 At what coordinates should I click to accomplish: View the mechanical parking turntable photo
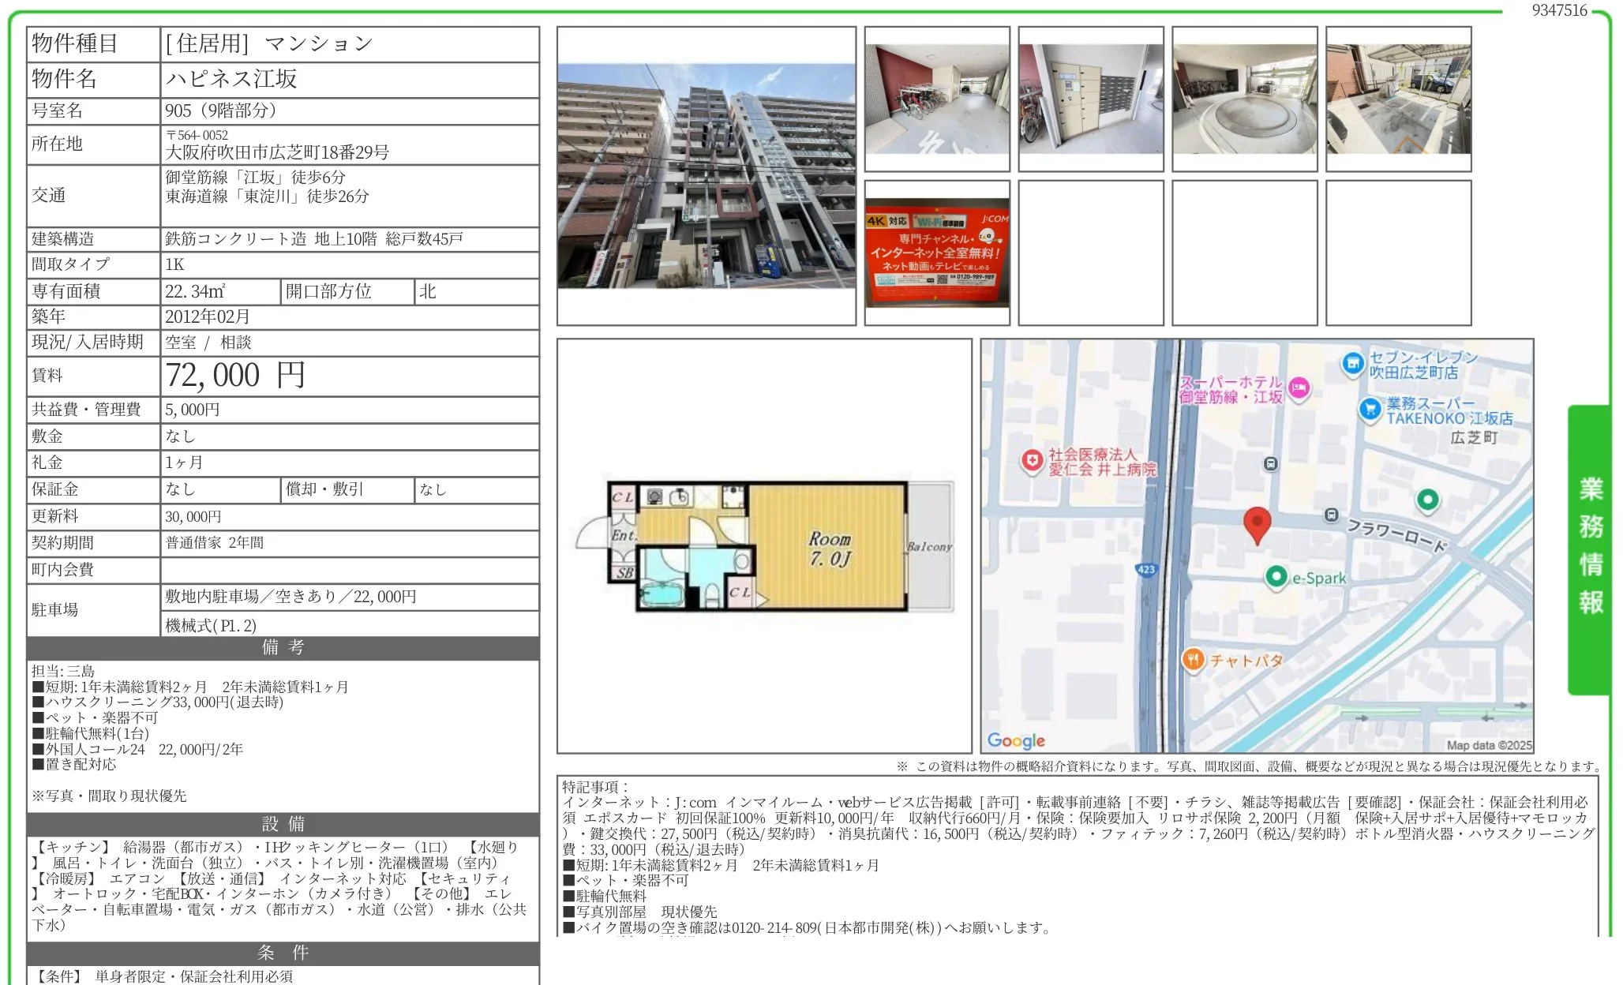(1243, 99)
